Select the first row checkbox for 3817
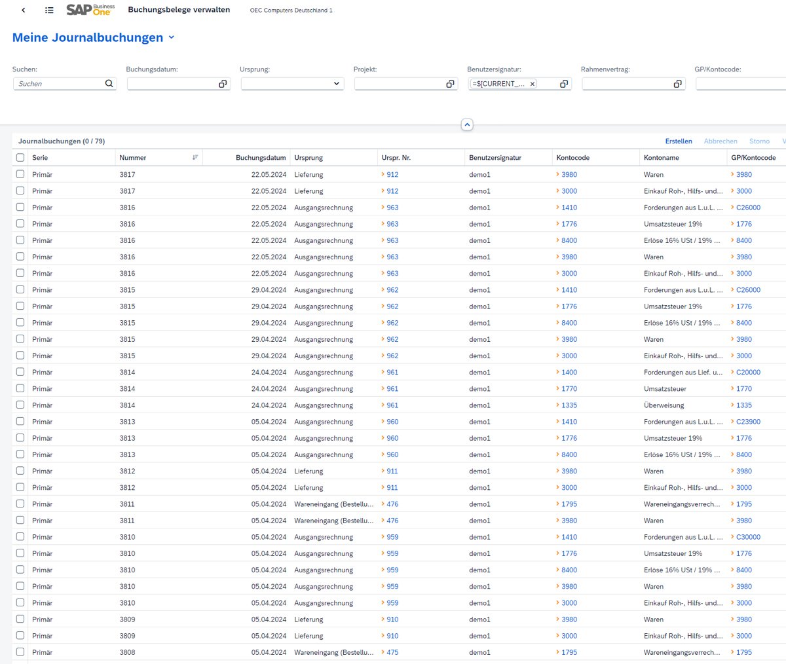The image size is (786, 664). pyautogui.click(x=20, y=174)
